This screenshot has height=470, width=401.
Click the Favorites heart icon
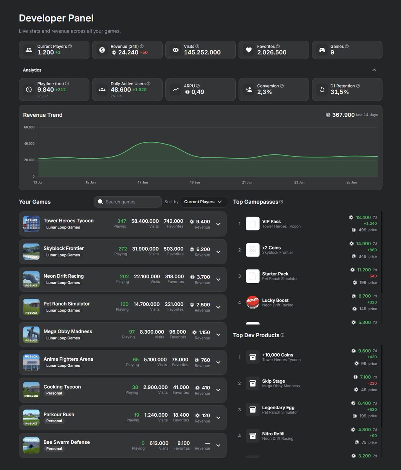(249, 50)
